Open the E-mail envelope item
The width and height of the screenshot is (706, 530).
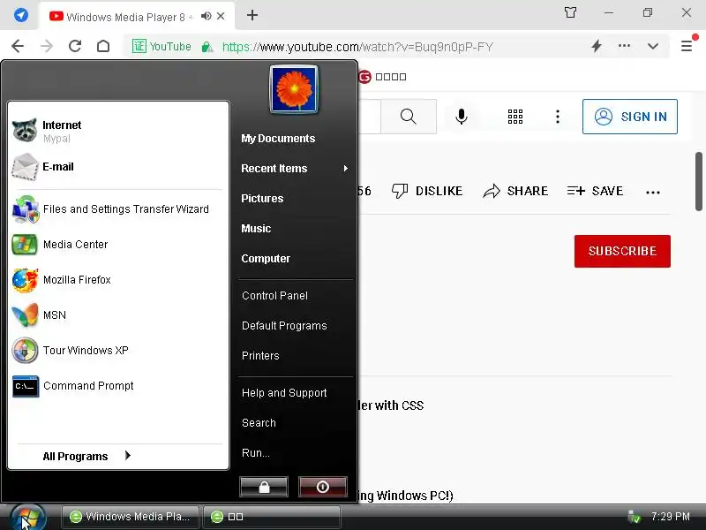point(118,167)
